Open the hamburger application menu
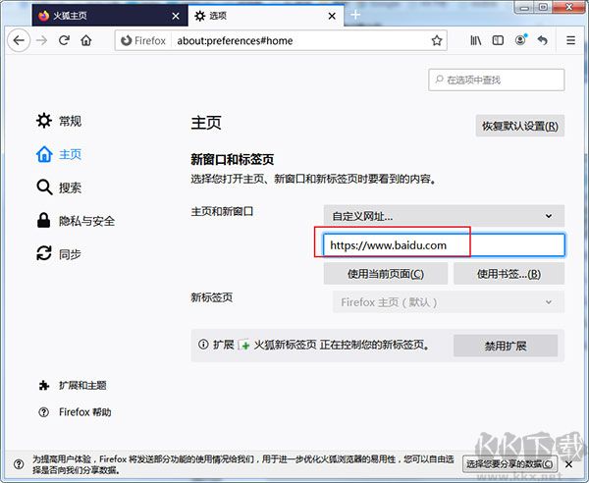 [570, 40]
